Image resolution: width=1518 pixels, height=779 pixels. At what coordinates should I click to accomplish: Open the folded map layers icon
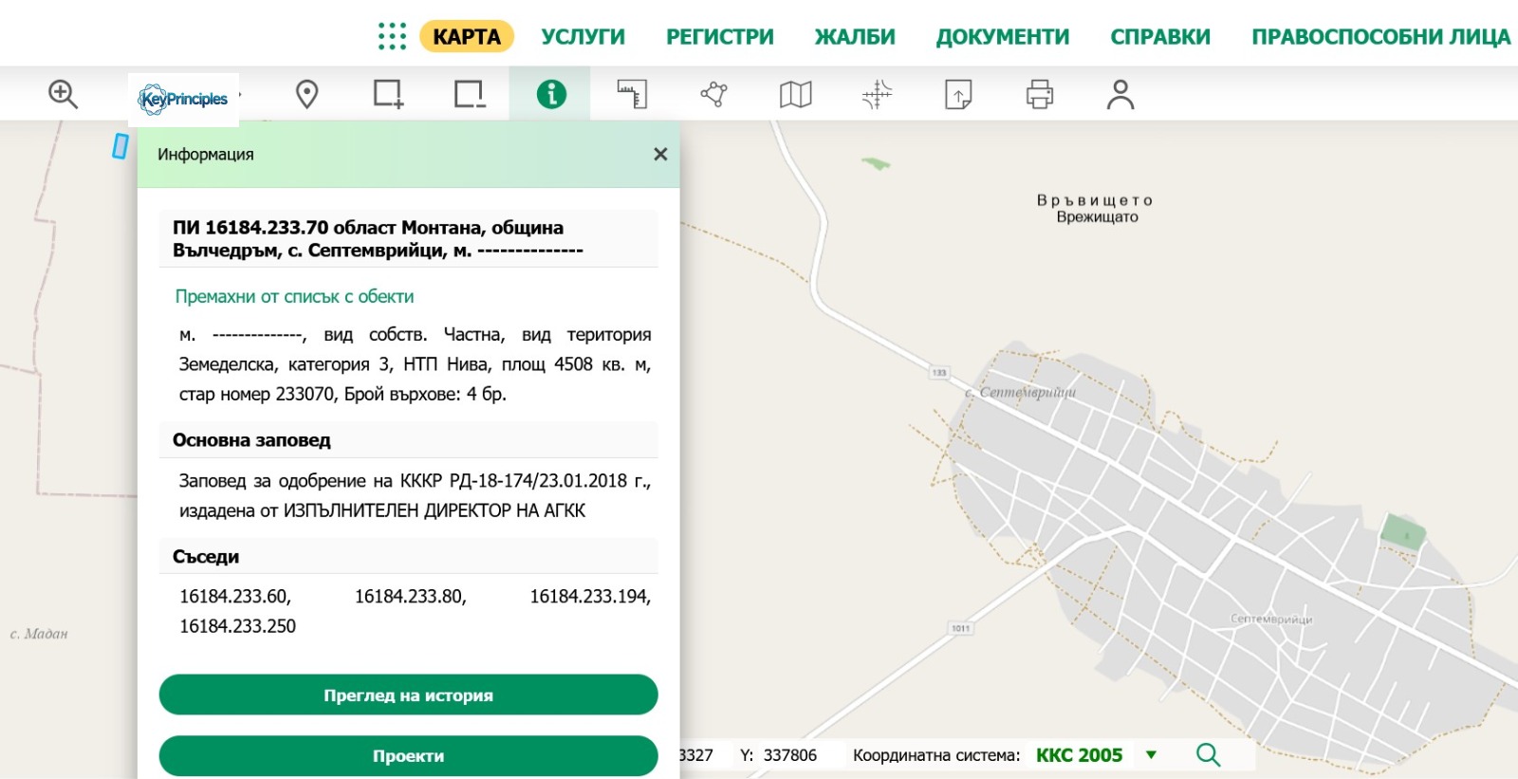795,94
